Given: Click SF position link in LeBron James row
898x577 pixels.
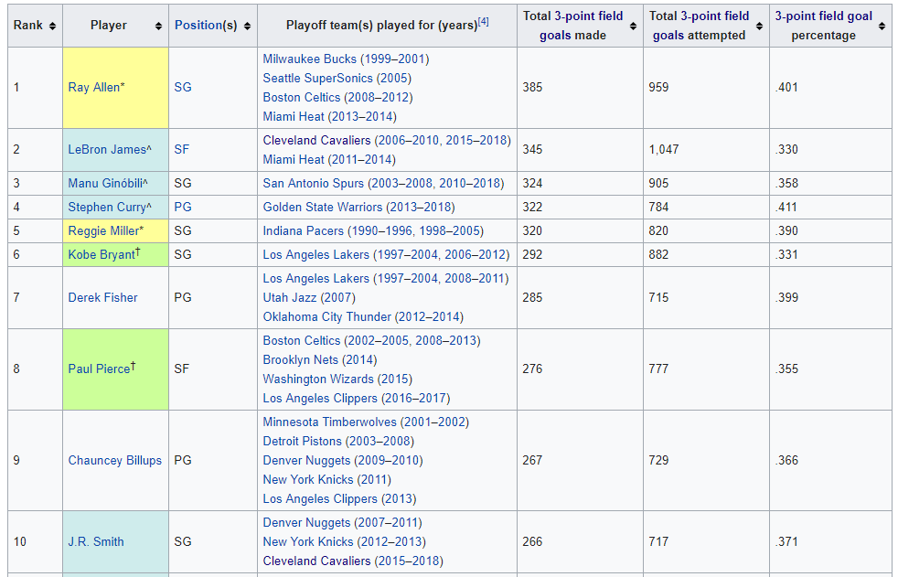Looking at the screenshot, I should click(182, 149).
